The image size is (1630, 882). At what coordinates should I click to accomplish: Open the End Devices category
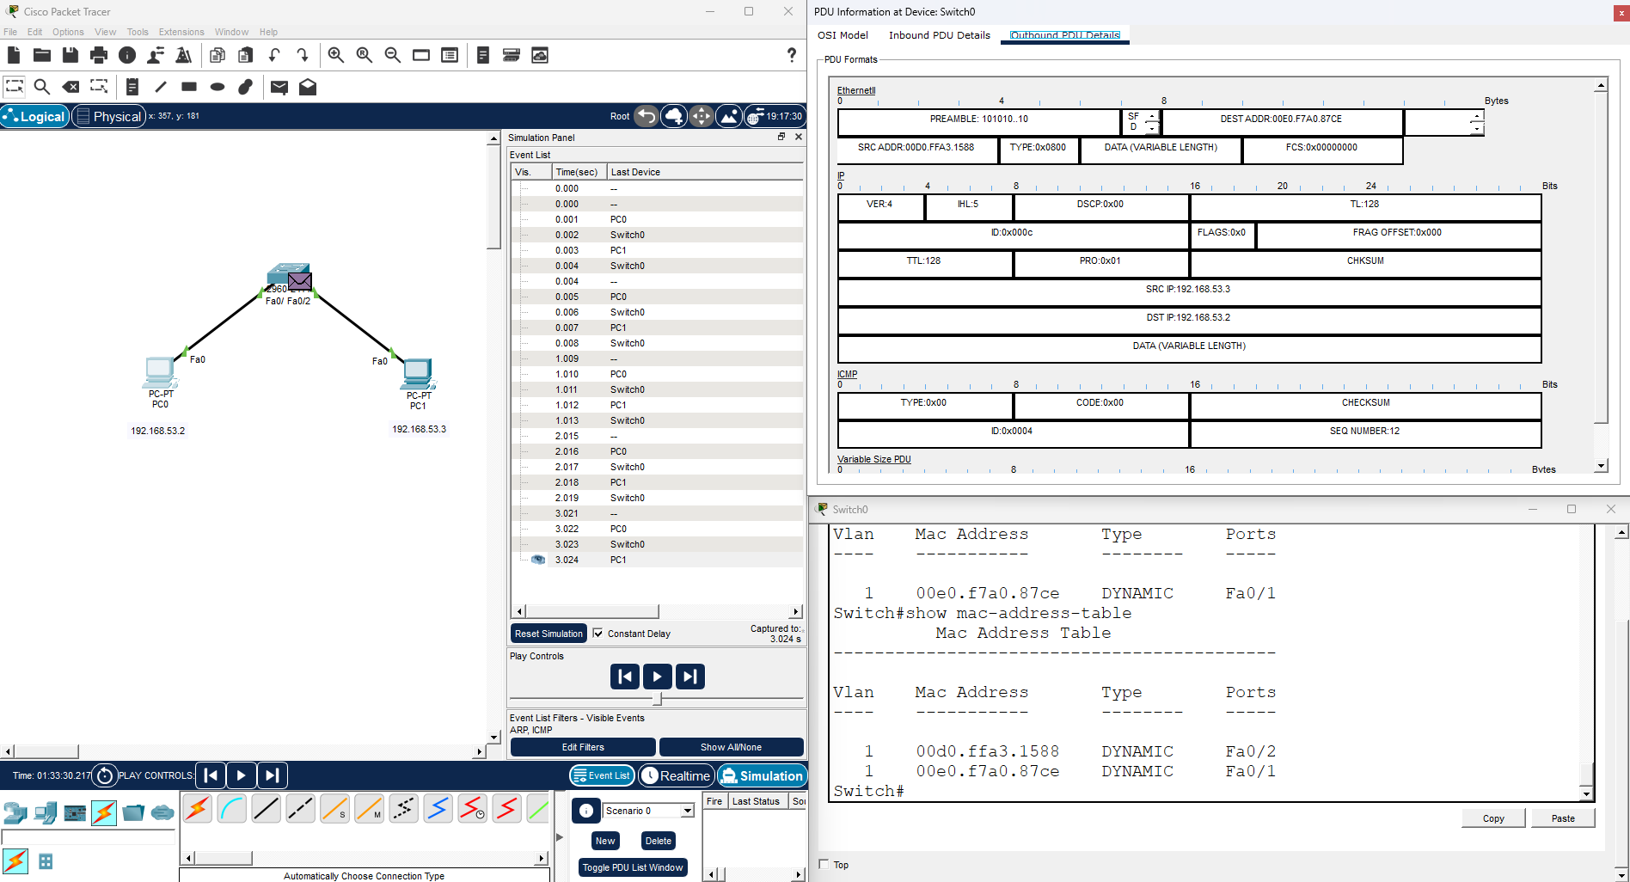pos(46,812)
